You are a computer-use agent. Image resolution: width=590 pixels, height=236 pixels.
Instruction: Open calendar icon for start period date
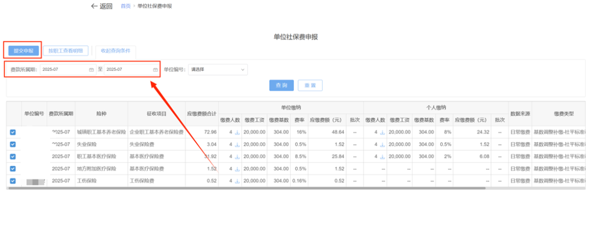(91, 70)
